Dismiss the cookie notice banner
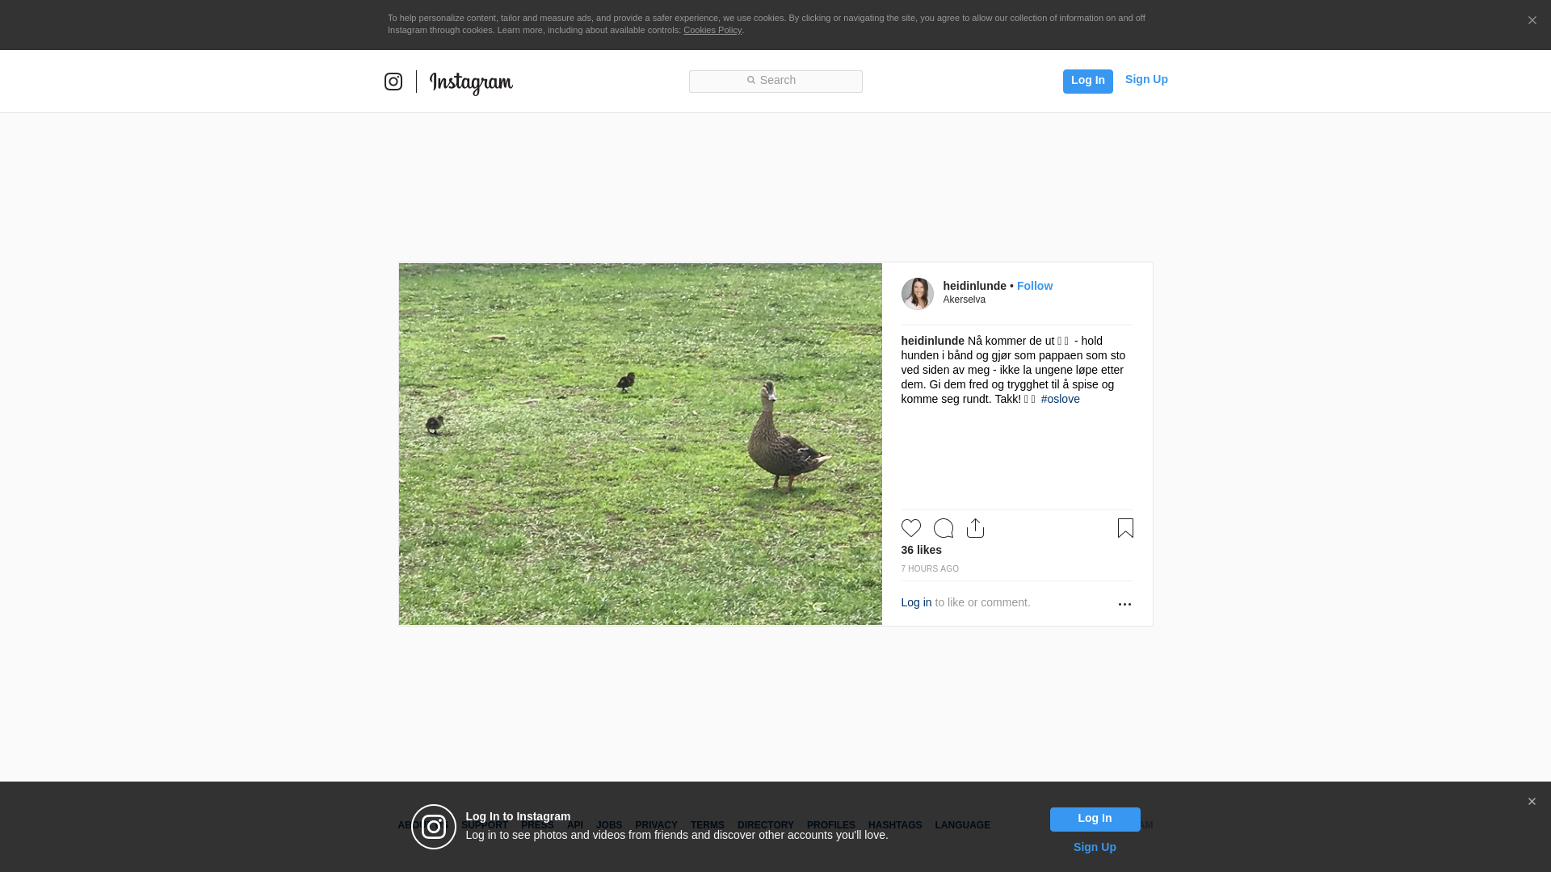The width and height of the screenshot is (1551, 872). (1532, 21)
